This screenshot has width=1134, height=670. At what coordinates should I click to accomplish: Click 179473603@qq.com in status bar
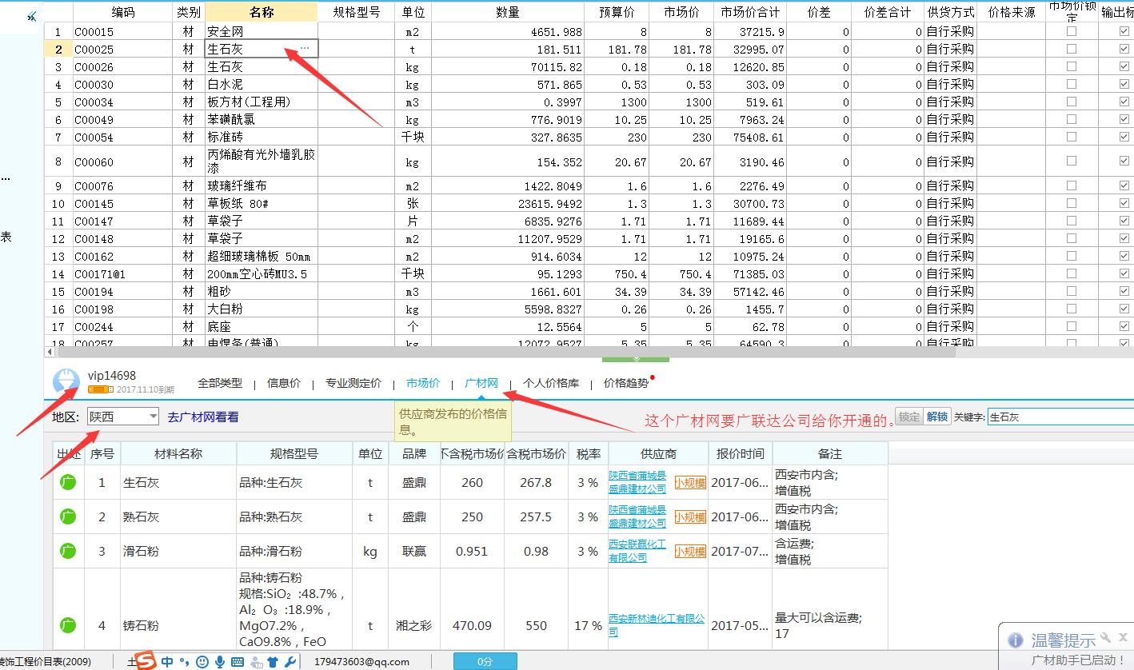[361, 661]
